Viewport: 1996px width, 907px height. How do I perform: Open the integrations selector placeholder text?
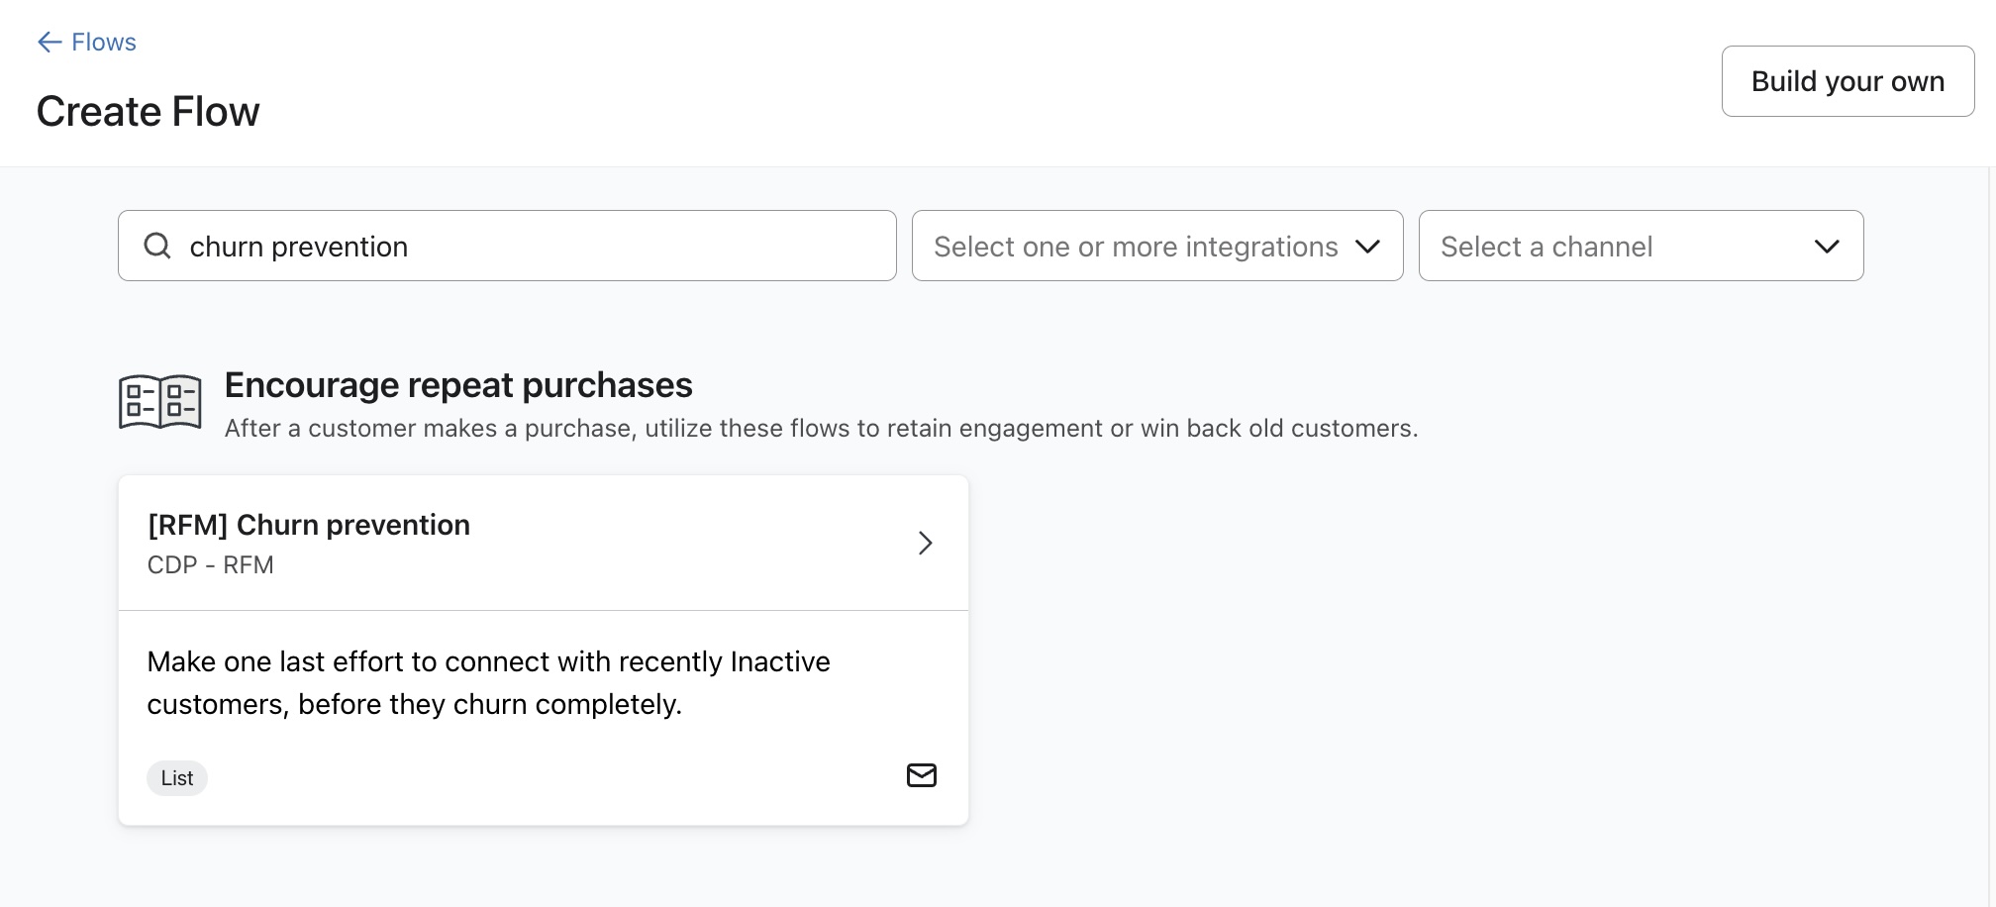(1135, 247)
